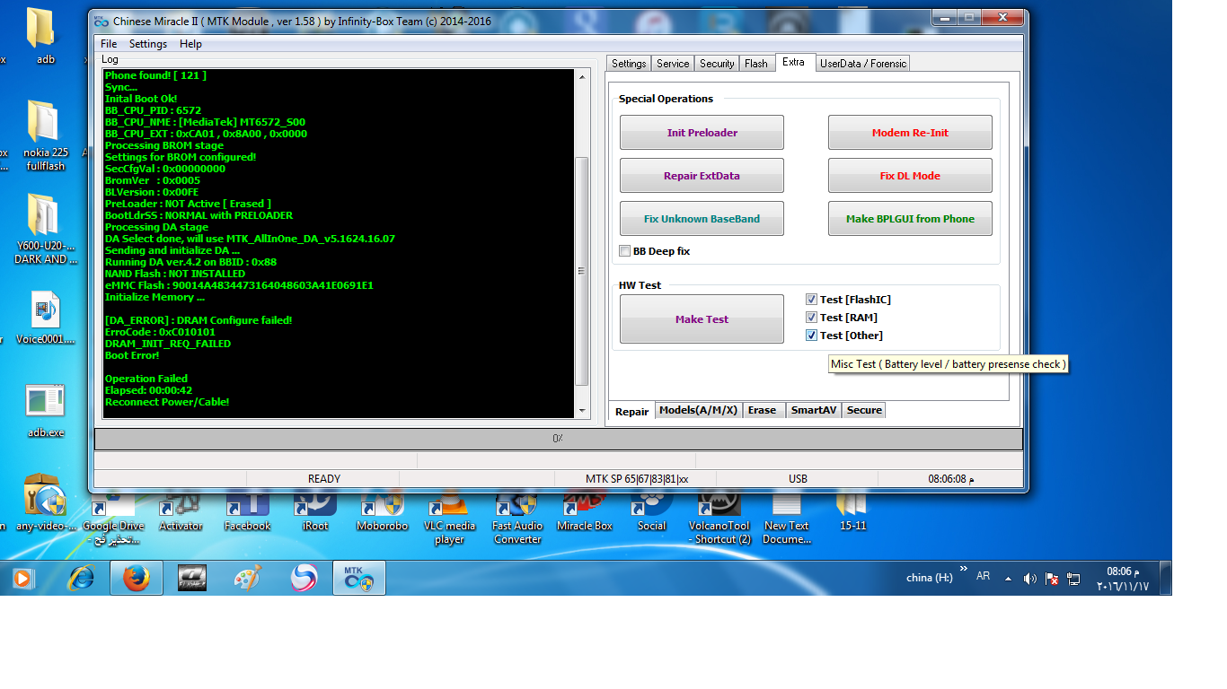Open Windows Media Player from the taskbar
This screenshot has height=689, width=1227.
[22, 579]
